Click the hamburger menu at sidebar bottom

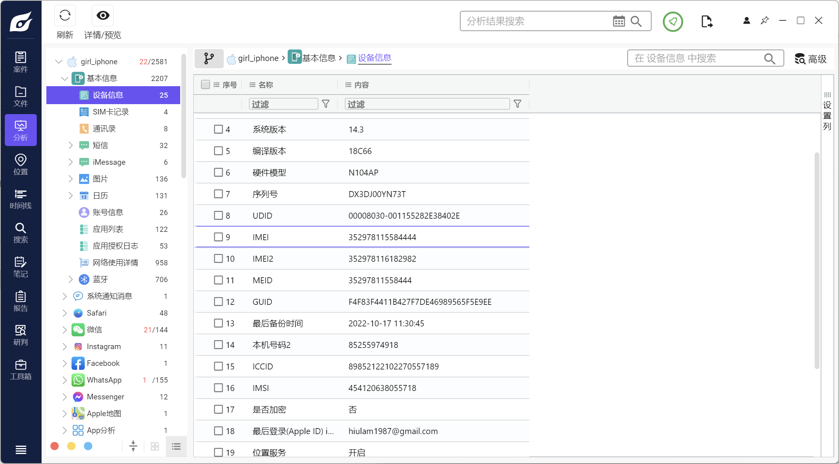point(21,450)
